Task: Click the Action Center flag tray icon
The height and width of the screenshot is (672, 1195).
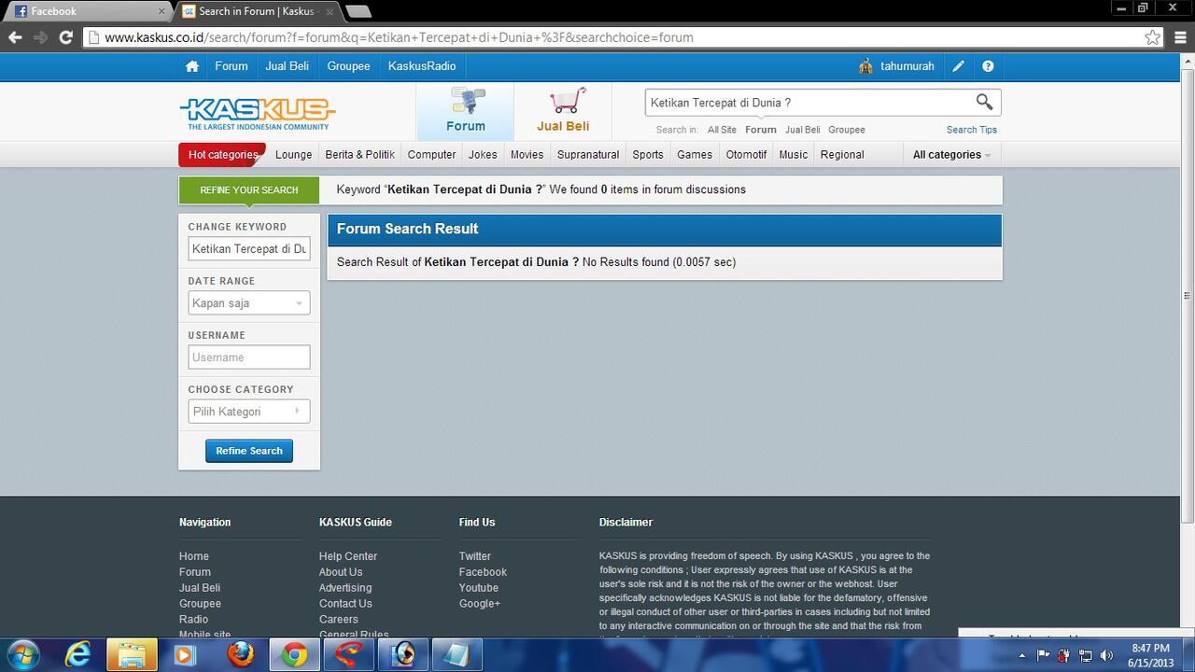Action: click(1044, 655)
